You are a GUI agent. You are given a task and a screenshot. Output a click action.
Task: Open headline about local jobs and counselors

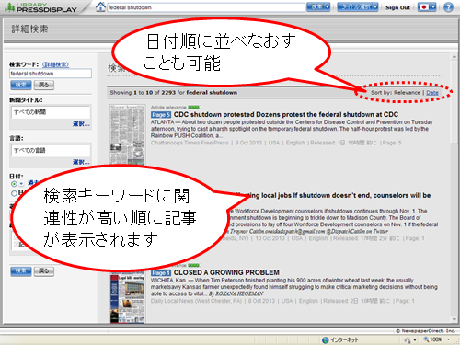(x=338, y=195)
